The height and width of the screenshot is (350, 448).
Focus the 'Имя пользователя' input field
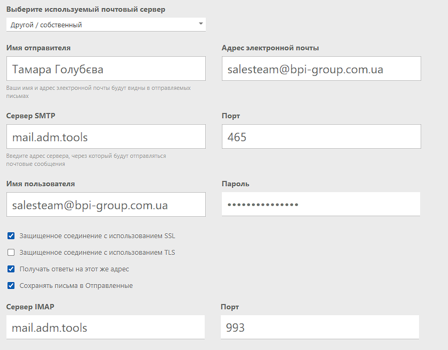[106, 204]
